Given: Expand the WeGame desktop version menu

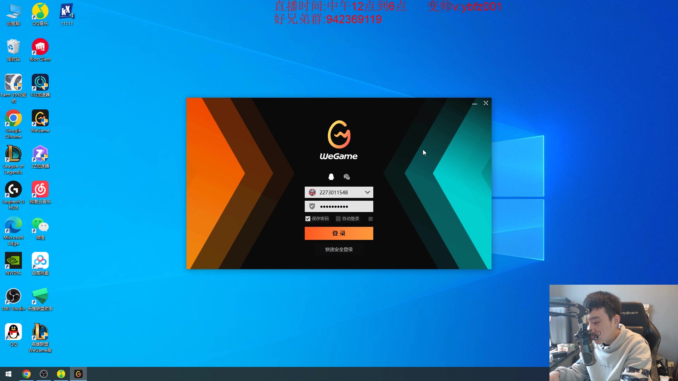Looking at the screenshot, I should click(x=367, y=192).
